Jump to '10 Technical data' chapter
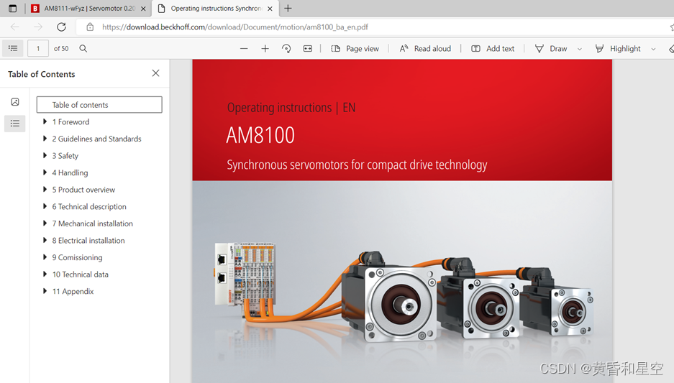The image size is (674, 383). [x=81, y=274]
